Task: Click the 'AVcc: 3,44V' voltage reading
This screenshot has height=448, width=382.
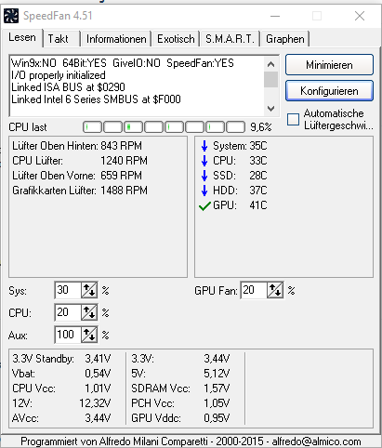Action: click(x=61, y=418)
